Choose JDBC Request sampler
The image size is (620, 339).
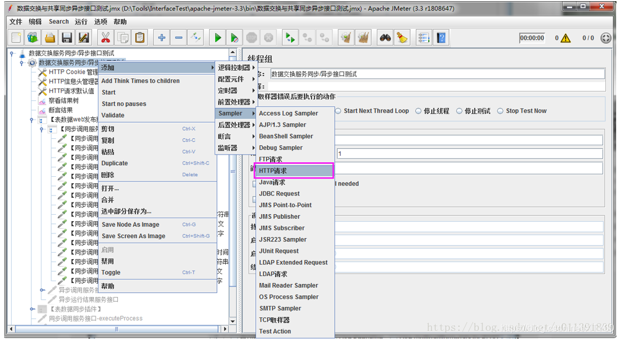pos(295,194)
